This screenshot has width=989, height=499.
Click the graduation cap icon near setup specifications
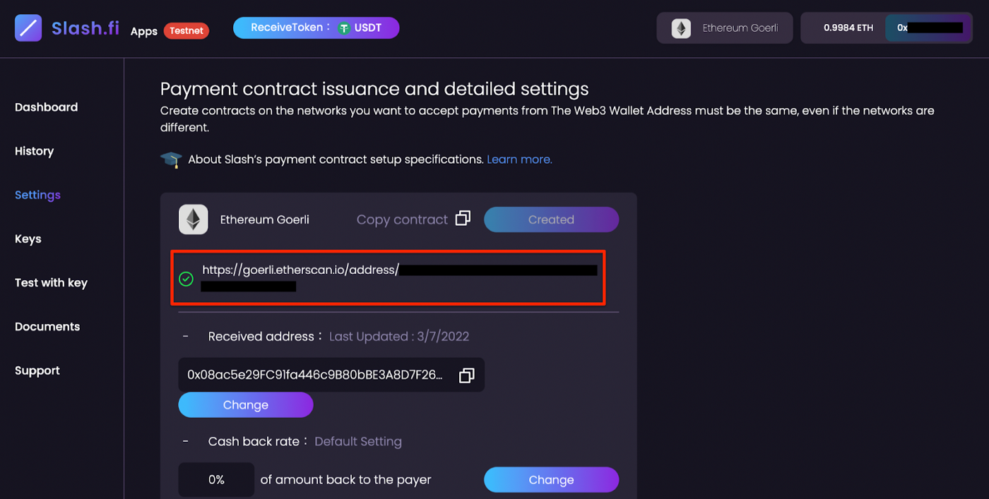pyautogui.click(x=171, y=159)
